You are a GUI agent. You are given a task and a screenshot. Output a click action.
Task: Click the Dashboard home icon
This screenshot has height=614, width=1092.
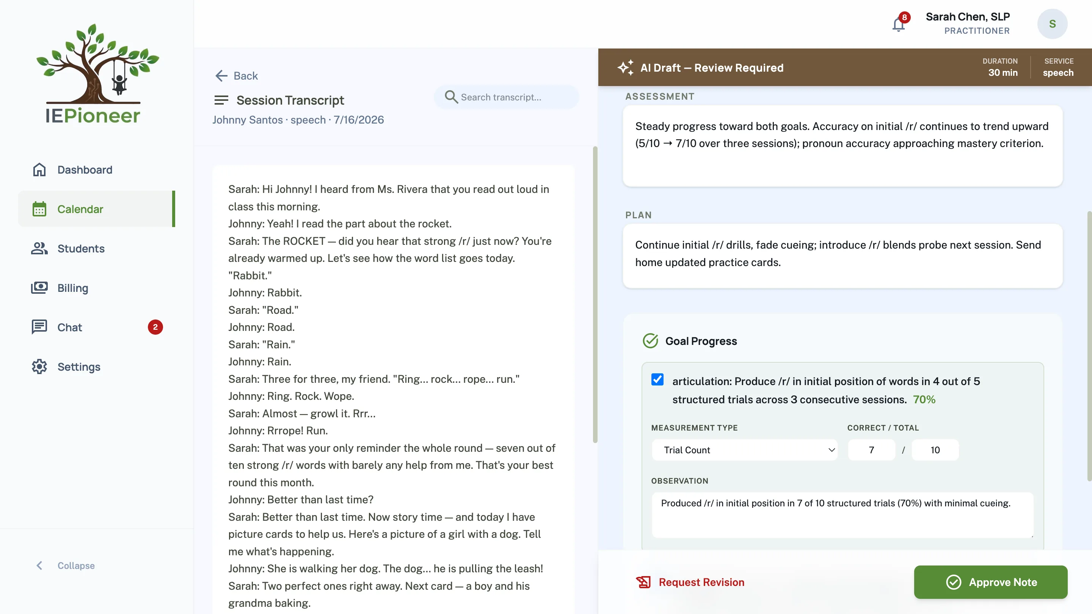tap(39, 169)
